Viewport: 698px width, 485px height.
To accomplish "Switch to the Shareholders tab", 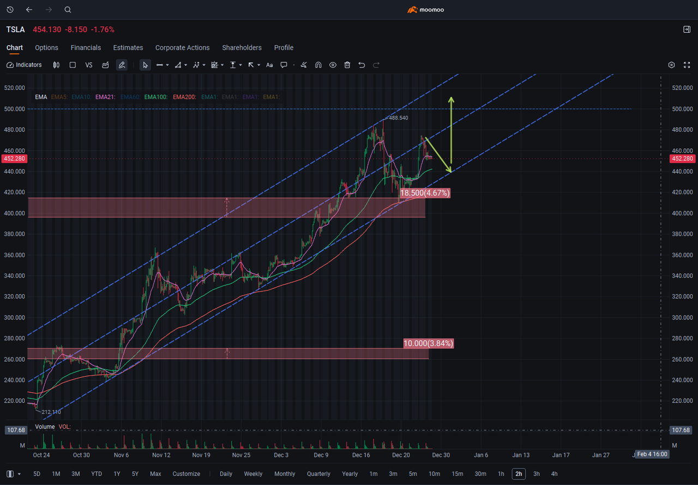I will (x=242, y=48).
